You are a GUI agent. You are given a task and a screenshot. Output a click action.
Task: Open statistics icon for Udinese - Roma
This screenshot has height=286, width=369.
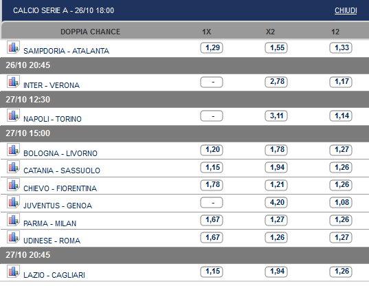(13, 237)
